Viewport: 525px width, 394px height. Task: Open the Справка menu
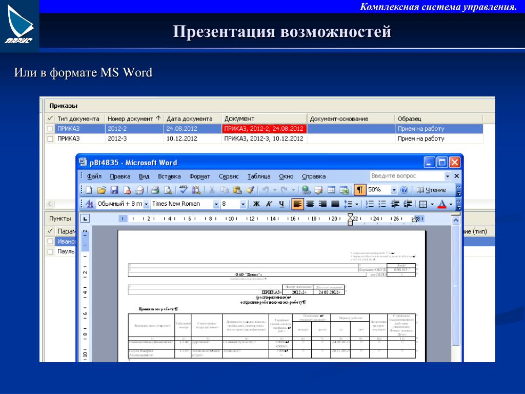[313, 176]
